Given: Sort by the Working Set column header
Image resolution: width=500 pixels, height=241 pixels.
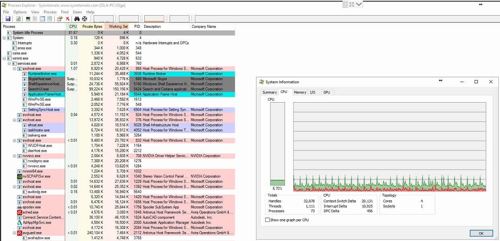Looking at the screenshot, I should click(117, 27).
